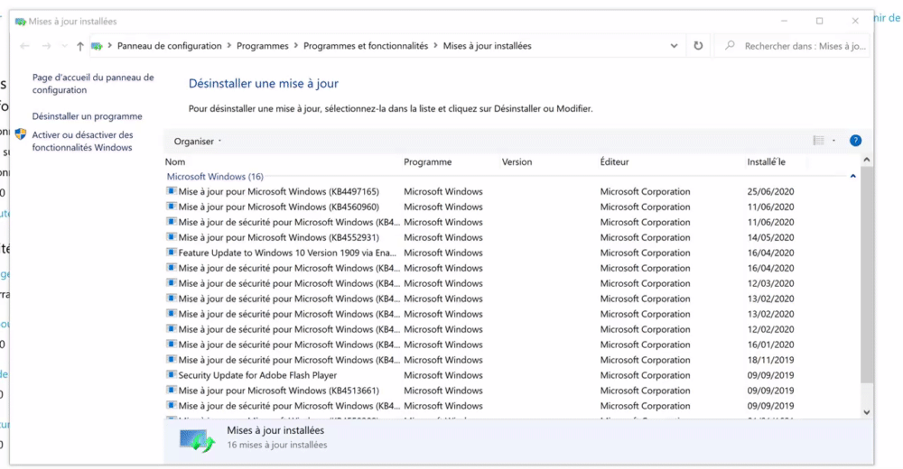
Task: Click Mises à jour installées breadcrumb
Action: 488,46
